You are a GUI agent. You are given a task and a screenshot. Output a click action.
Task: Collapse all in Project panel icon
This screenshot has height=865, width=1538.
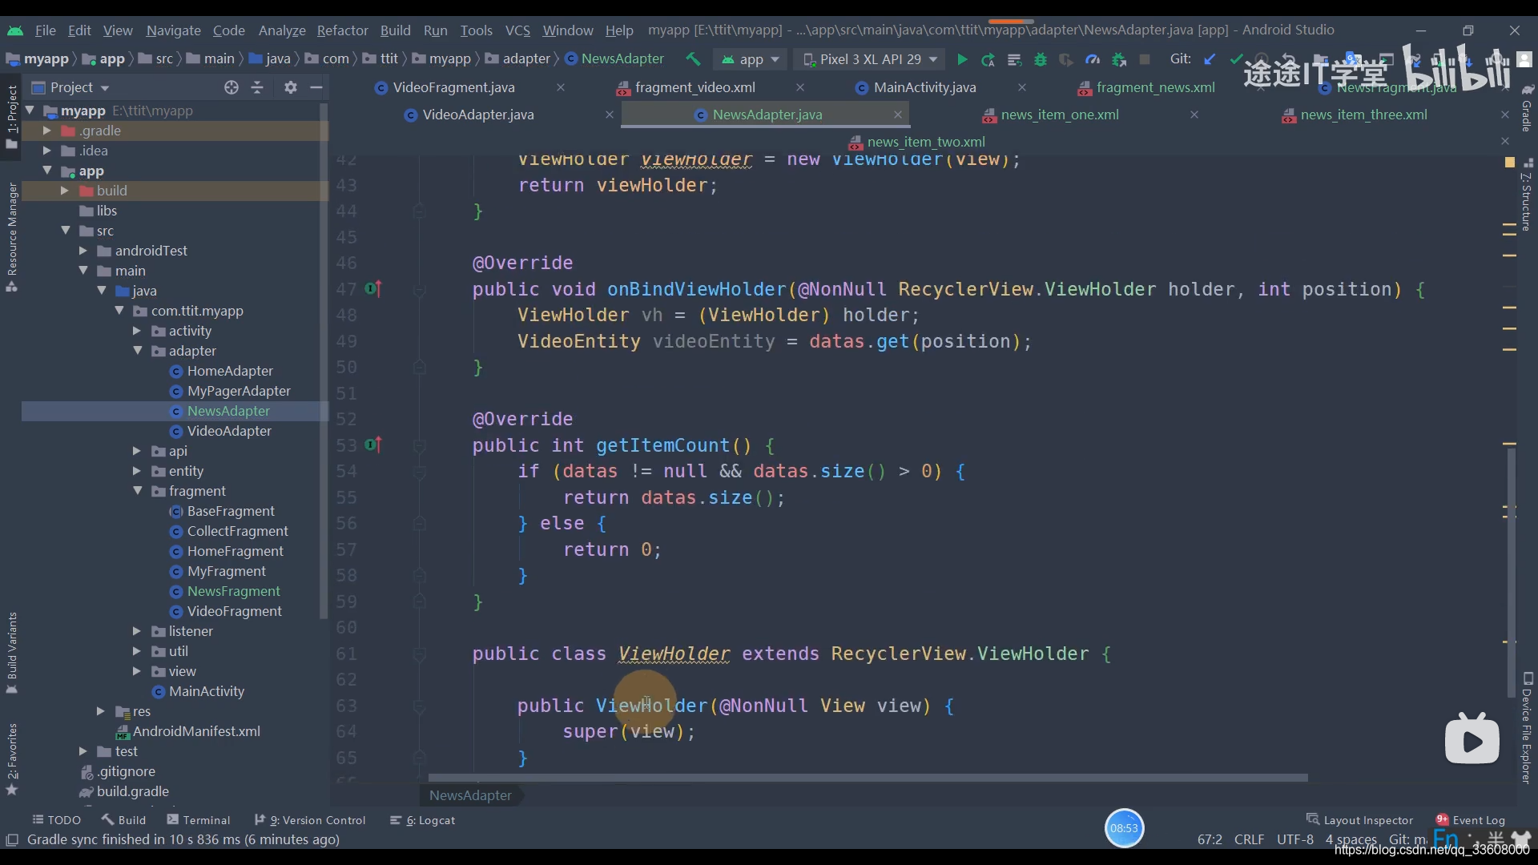tap(257, 87)
